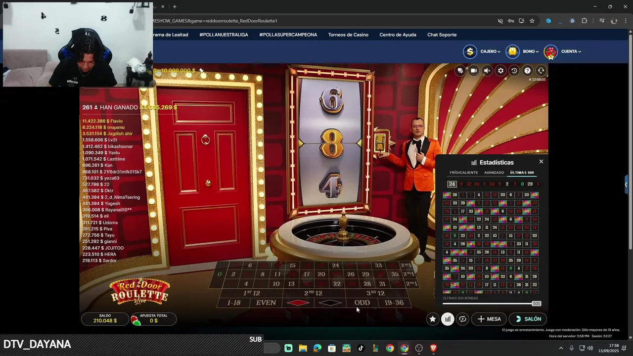Viewport: 633px width, 356px height.
Task: Open Chat Soporte menu item
Action: point(442,35)
